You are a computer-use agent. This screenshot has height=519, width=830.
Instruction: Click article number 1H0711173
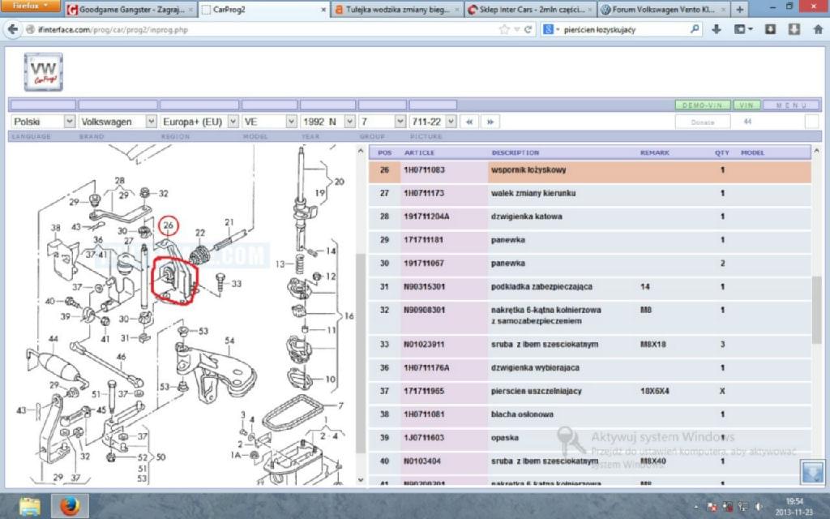pyautogui.click(x=424, y=193)
